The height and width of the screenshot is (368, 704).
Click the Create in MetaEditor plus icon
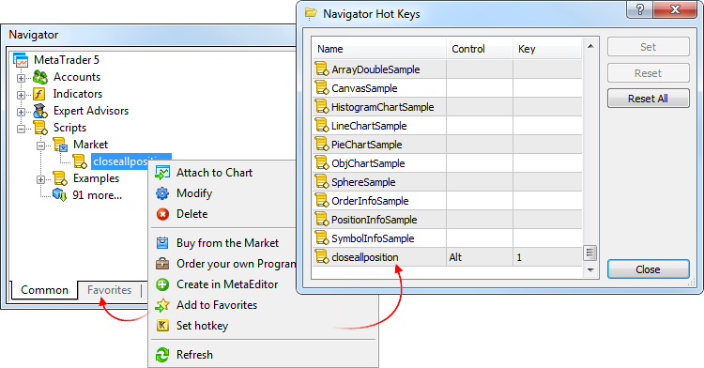coord(162,284)
